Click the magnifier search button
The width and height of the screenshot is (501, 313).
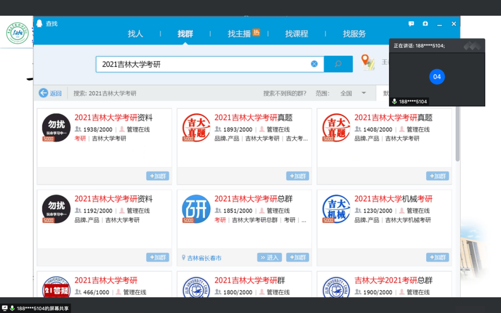click(x=338, y=64)
